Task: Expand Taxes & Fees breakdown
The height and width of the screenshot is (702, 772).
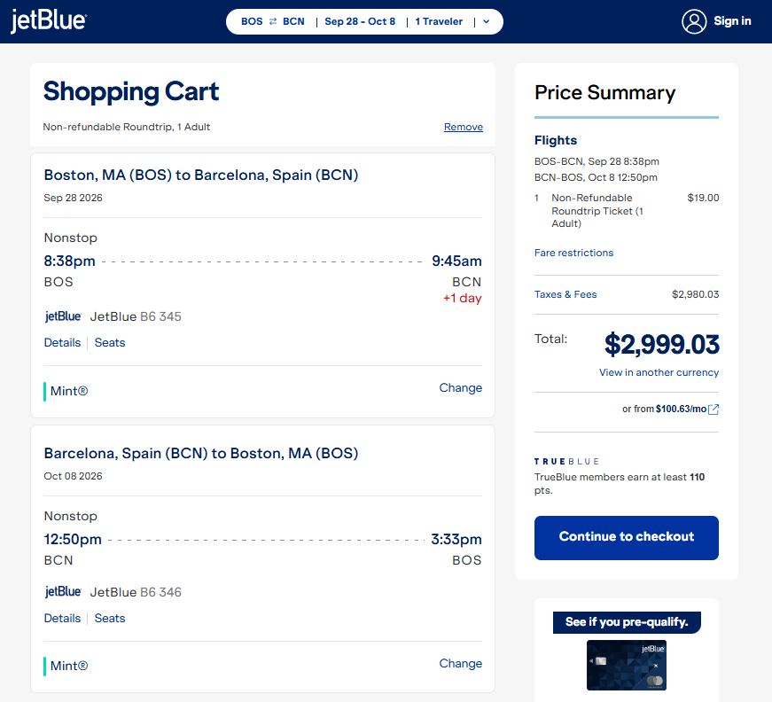Action: 565,294
